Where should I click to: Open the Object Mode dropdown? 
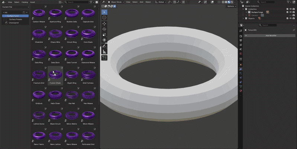point(116,2)
